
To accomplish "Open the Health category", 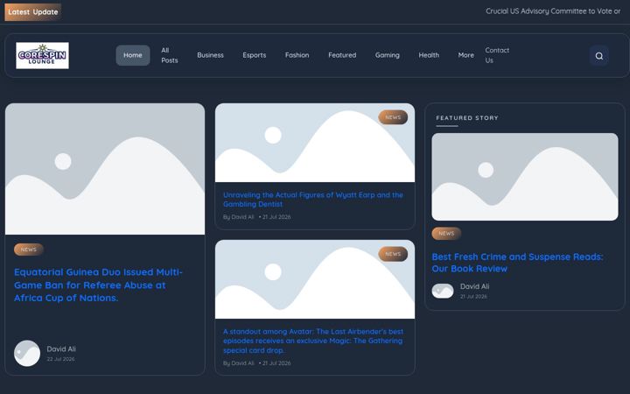I will (x=429, y=55).
